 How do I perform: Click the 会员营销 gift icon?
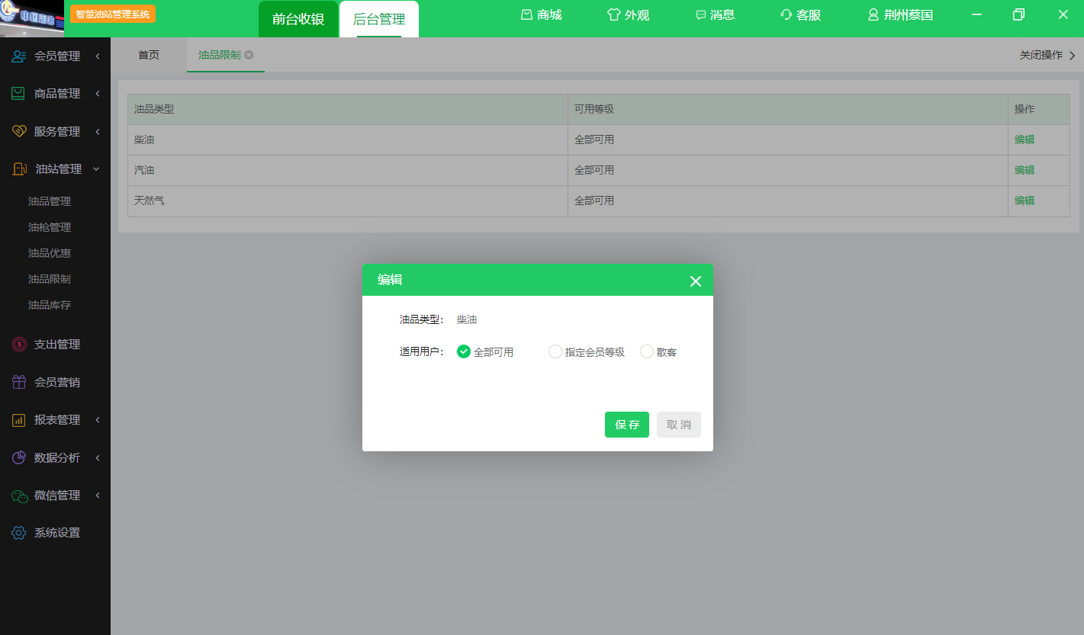point(19,382)
